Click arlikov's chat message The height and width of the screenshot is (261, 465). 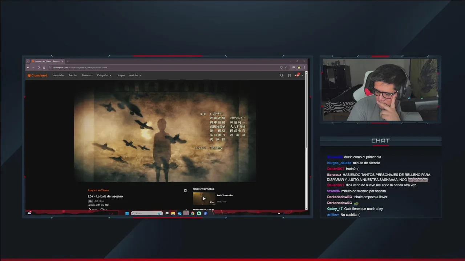(x=350, y=215)
